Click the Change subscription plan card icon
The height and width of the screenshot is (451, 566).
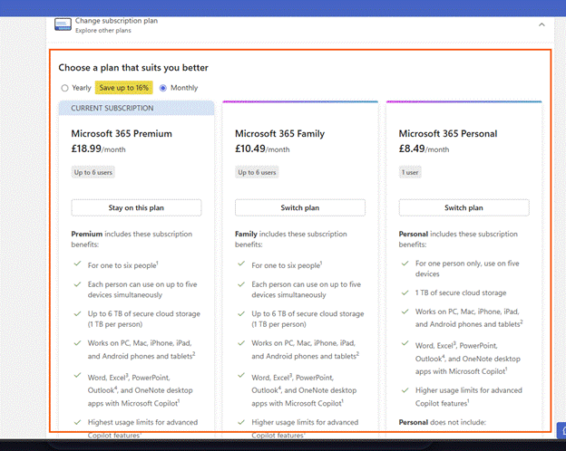point(63,24)
